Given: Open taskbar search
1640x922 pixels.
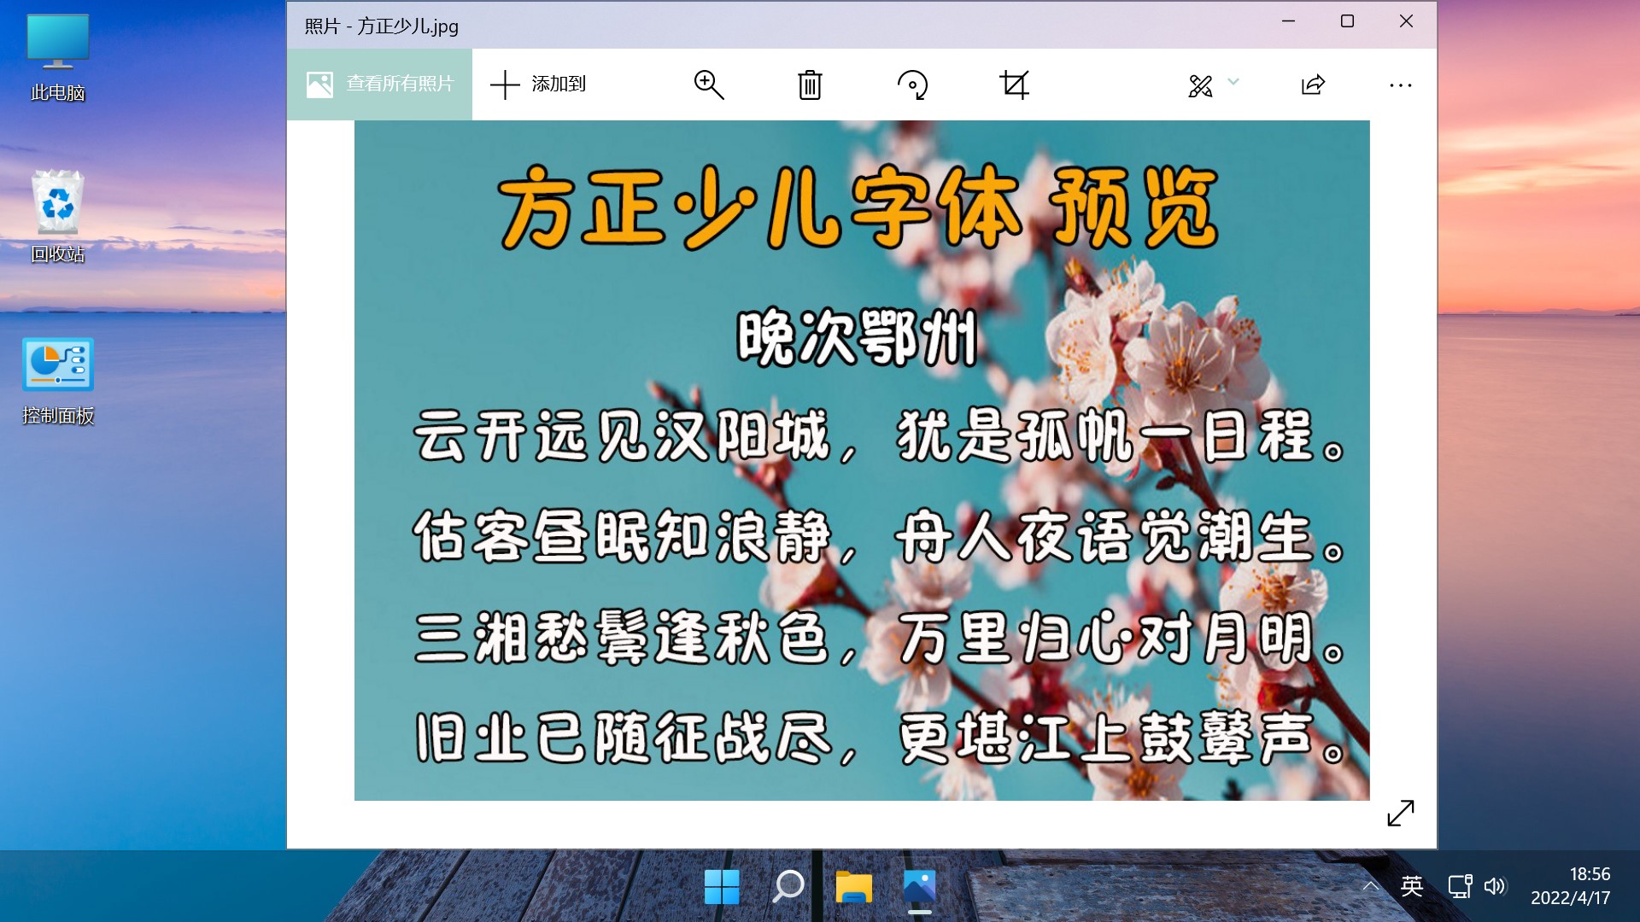Looking at the screenshot, I should point(788,887).
